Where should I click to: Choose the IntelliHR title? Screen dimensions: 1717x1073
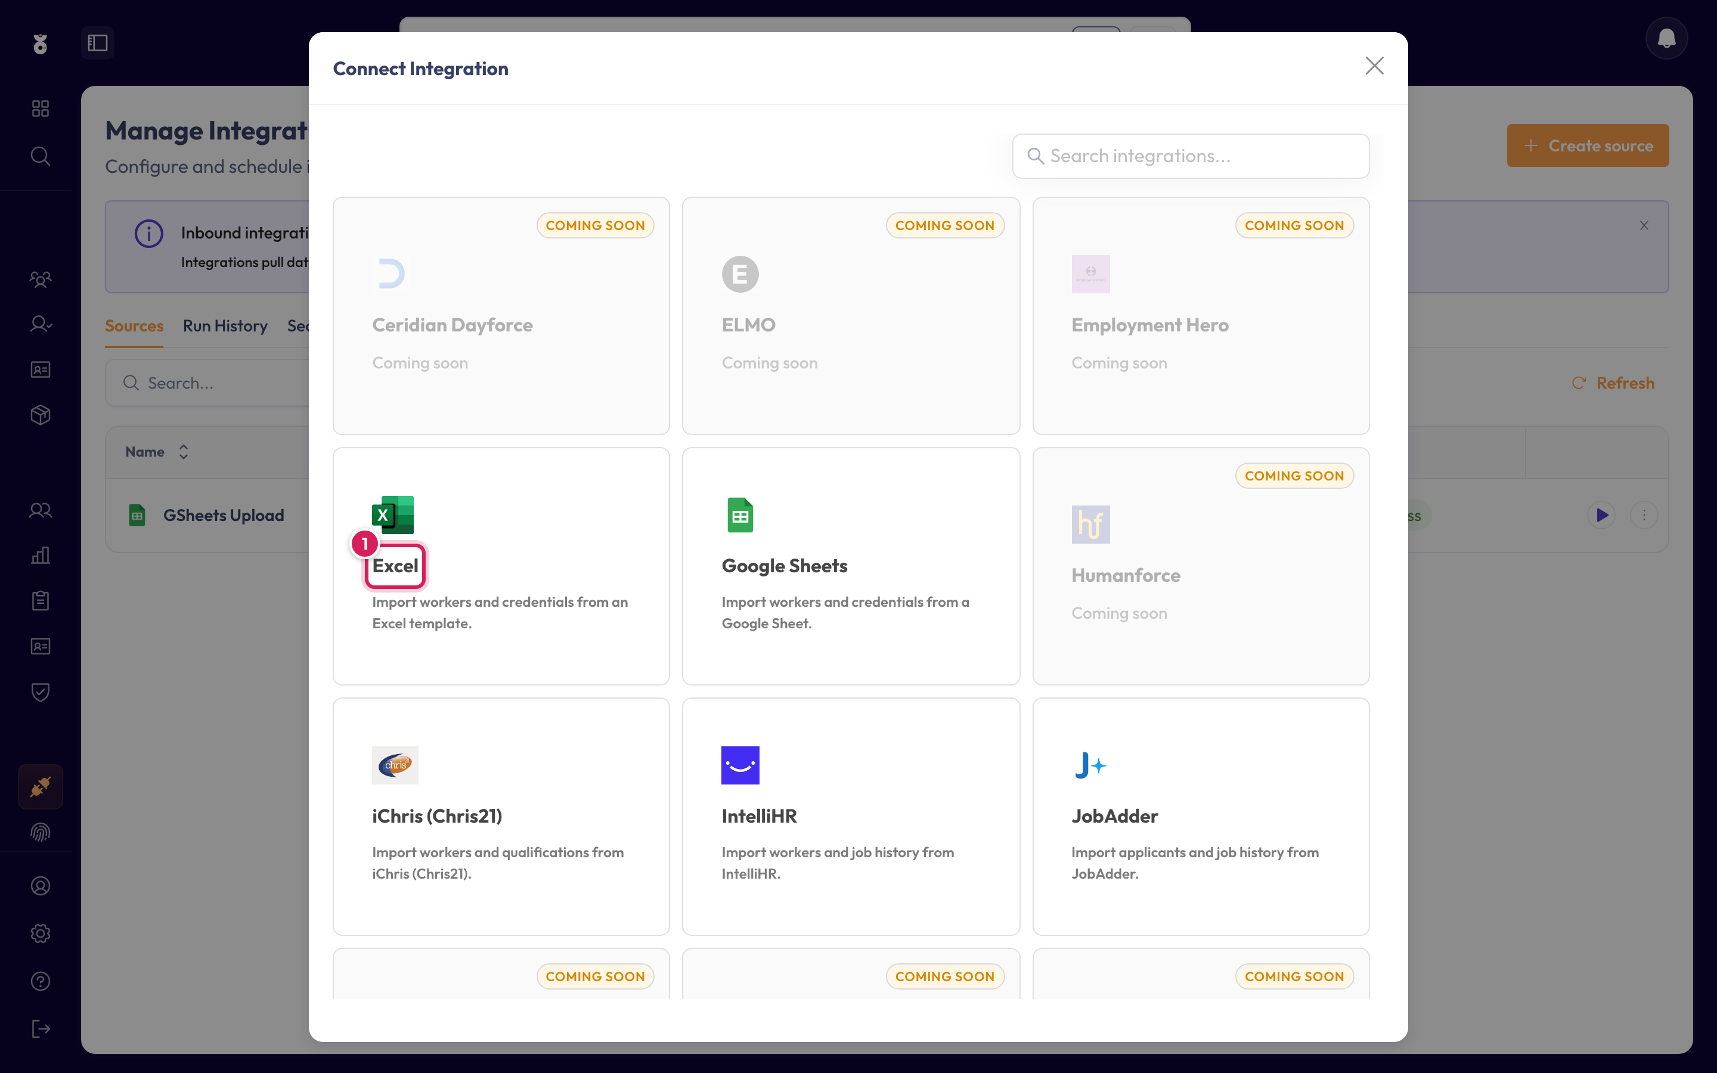[x=759, y=816]
